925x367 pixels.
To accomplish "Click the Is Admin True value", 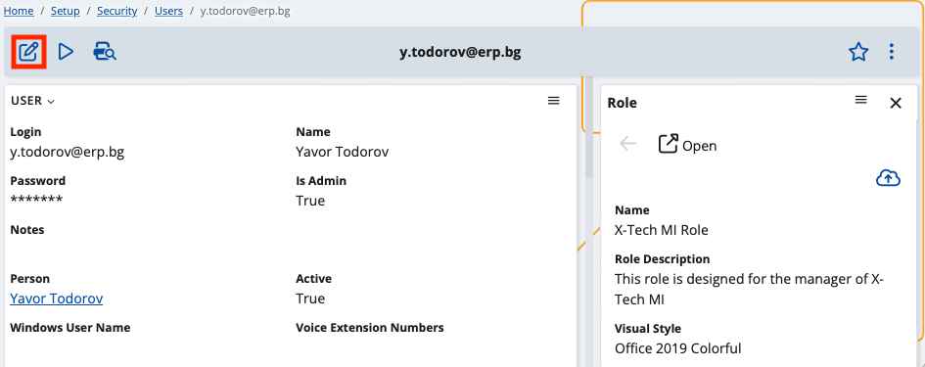I will pos(310,202).
